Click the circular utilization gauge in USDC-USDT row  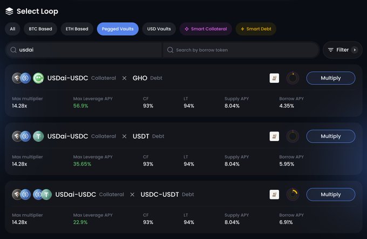point(293,195)
